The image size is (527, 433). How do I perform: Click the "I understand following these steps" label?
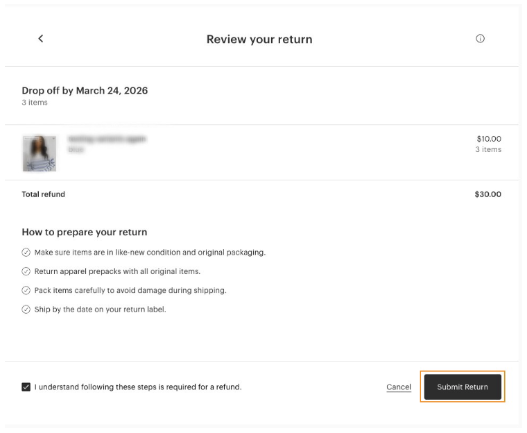click(x=138, y=387)
